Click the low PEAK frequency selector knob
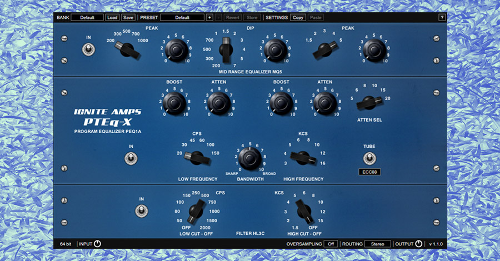Image resolution: width=500 pixels, height=261 pixels. [128, 51]
